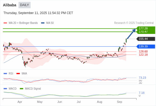Click the Alibaba chart title

tap(10, 5)
